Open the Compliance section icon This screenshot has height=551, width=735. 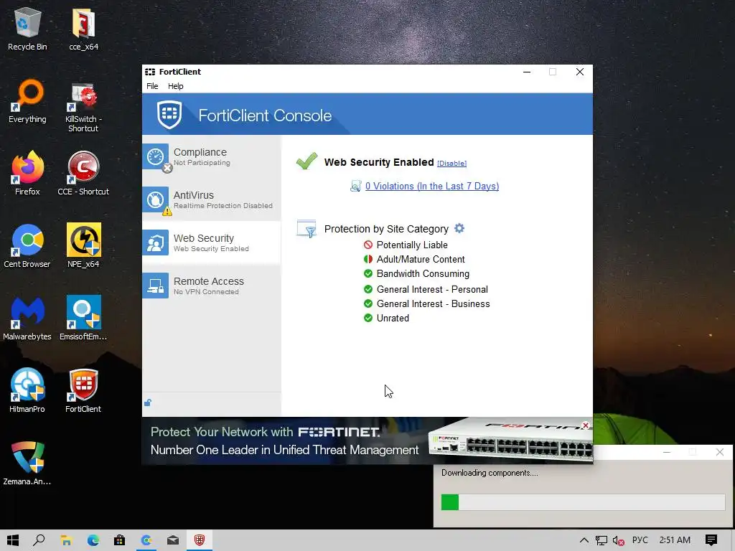coord(156,157)
